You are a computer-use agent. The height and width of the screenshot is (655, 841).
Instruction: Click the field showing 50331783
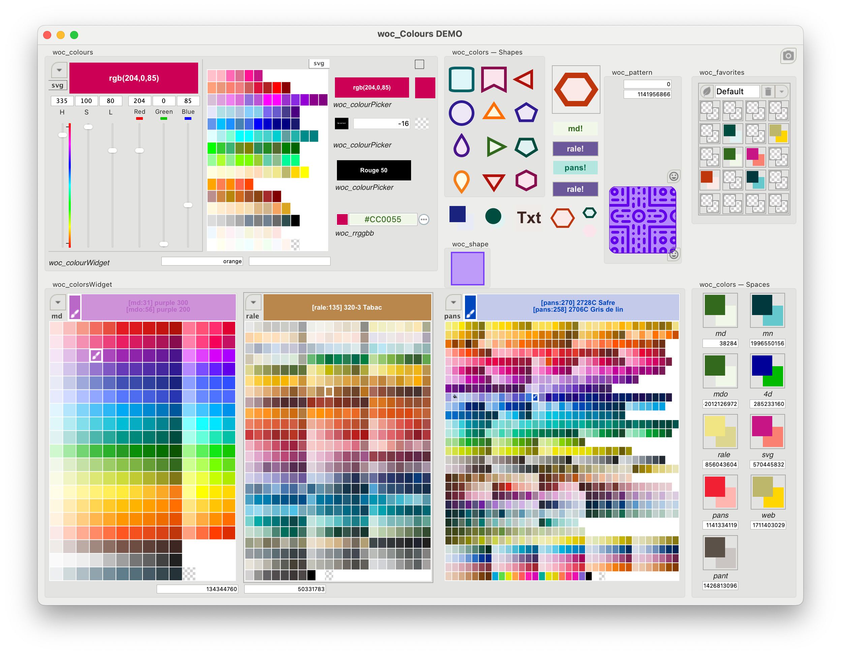point(285,589)
